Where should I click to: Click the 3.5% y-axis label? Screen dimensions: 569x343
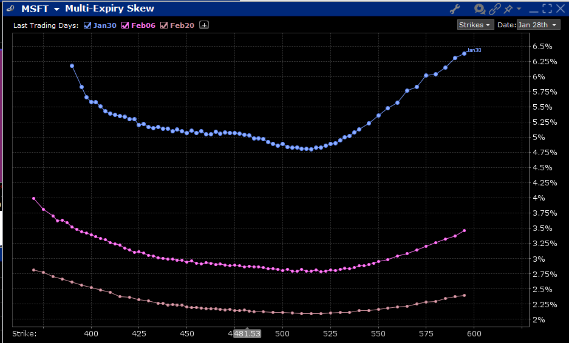point(542,228)
